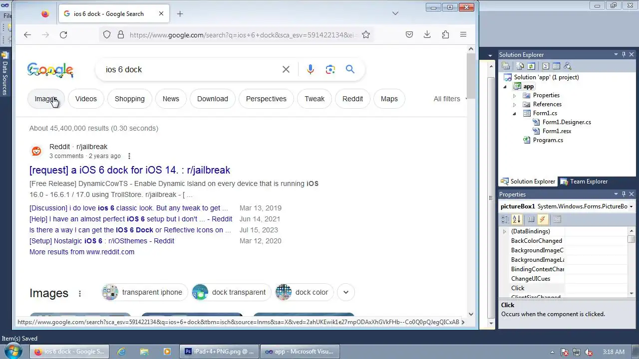The image size is (639, 359).
Task: Click Show All Files in Solution Explorer
Action: click(x=520, y=66)
